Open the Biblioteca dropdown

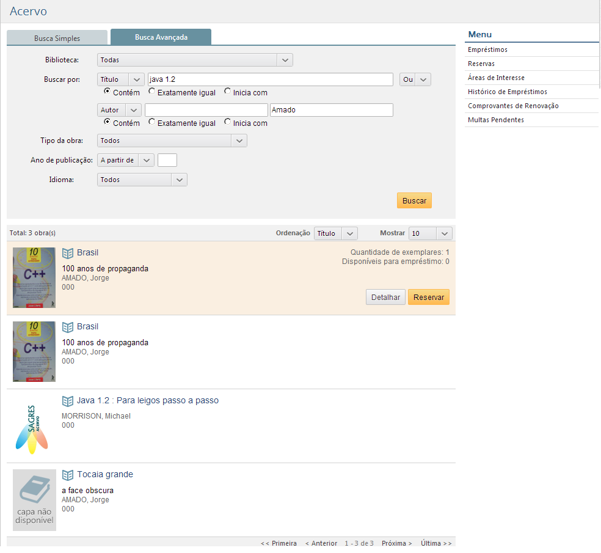click(195, 60)
